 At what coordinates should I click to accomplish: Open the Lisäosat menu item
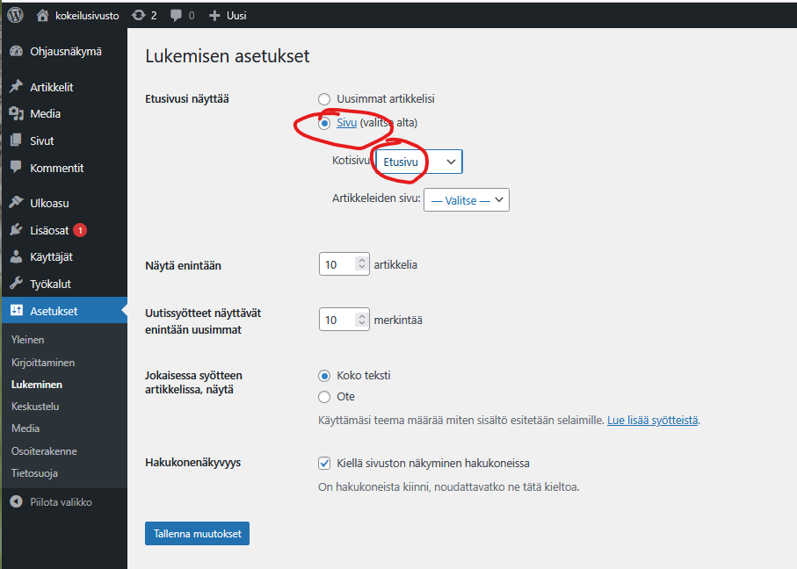(x=64, y=230)
